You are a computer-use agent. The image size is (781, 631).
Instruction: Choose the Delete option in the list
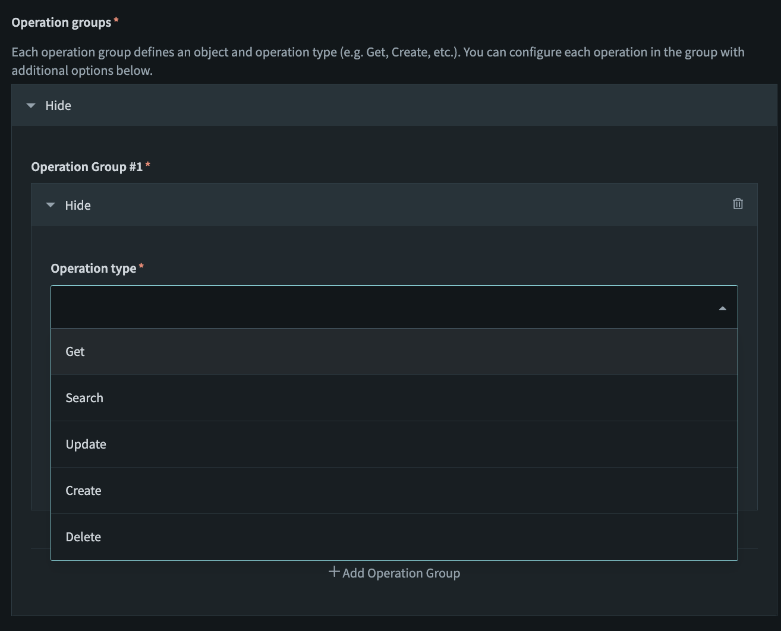click(x=84, y=537)
